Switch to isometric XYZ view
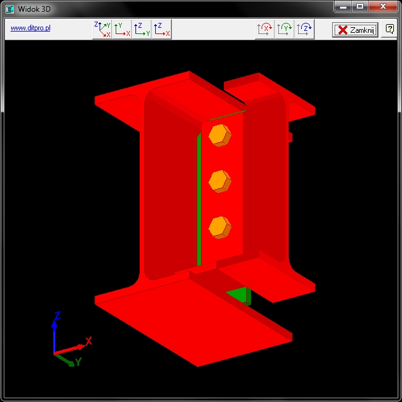Image resolution: width=402 pixels, height=402 pixels. point(102,29)
